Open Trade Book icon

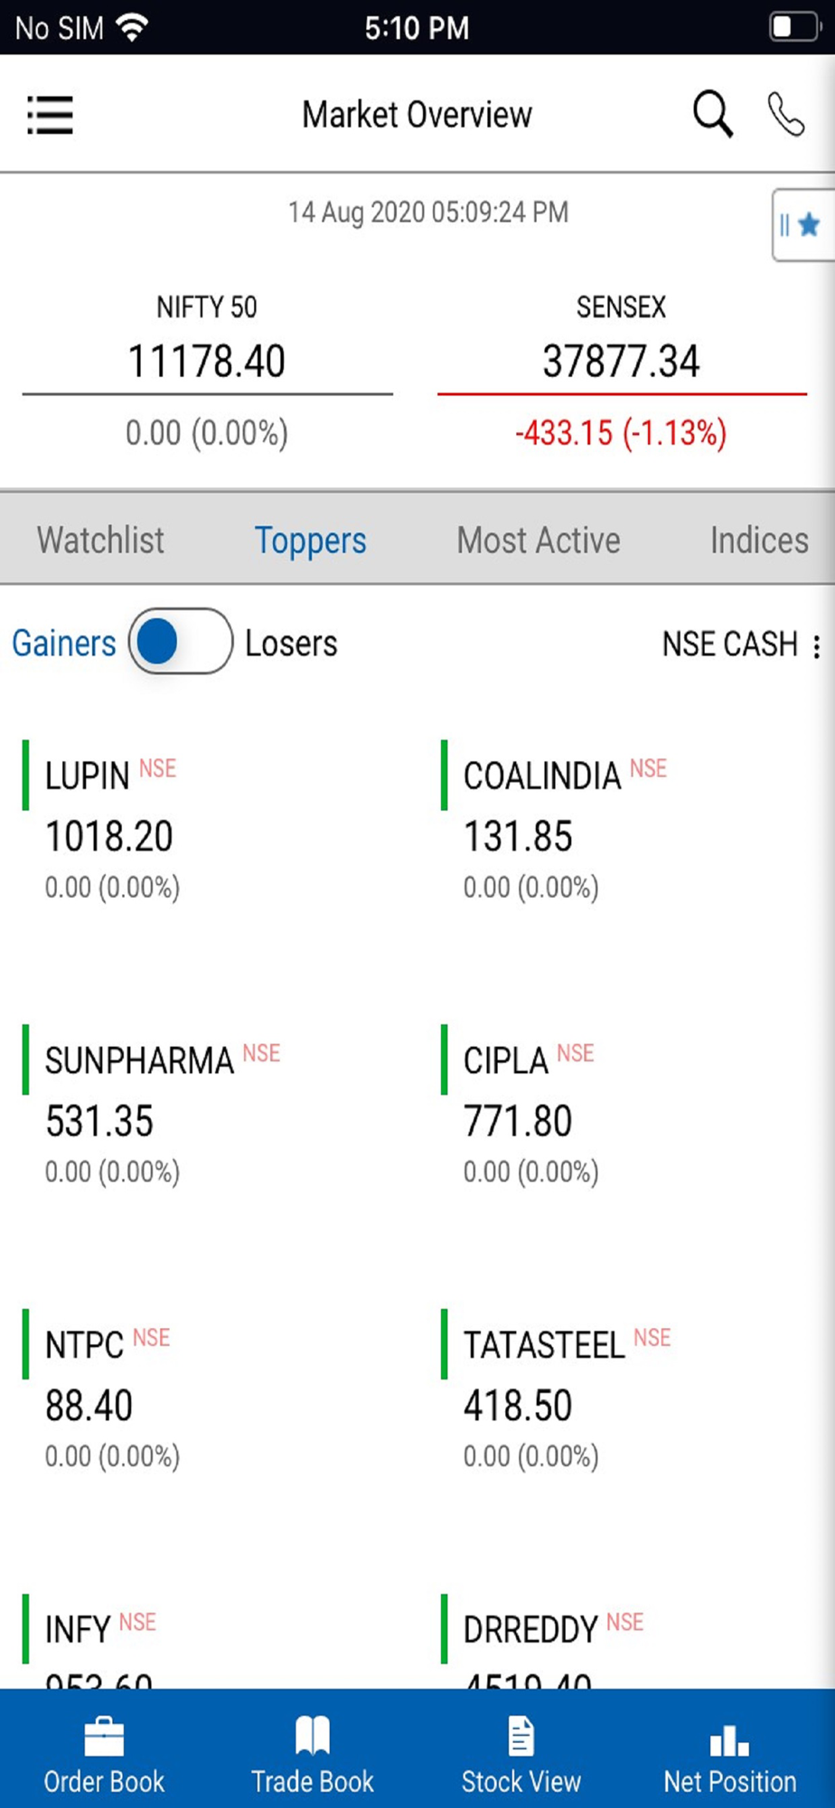[x=313, y=1736]
